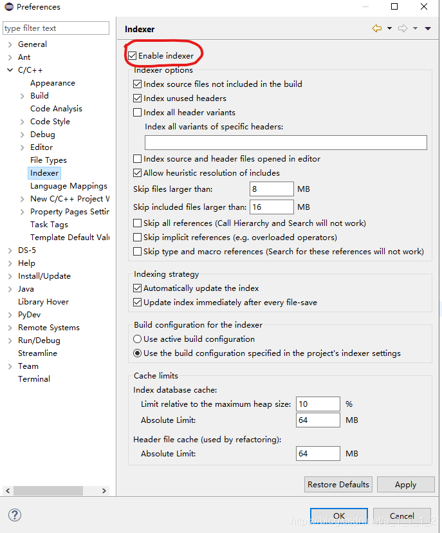Select Code Analysis preference page
The image size is (442, 533).
[x=56, y=109]
